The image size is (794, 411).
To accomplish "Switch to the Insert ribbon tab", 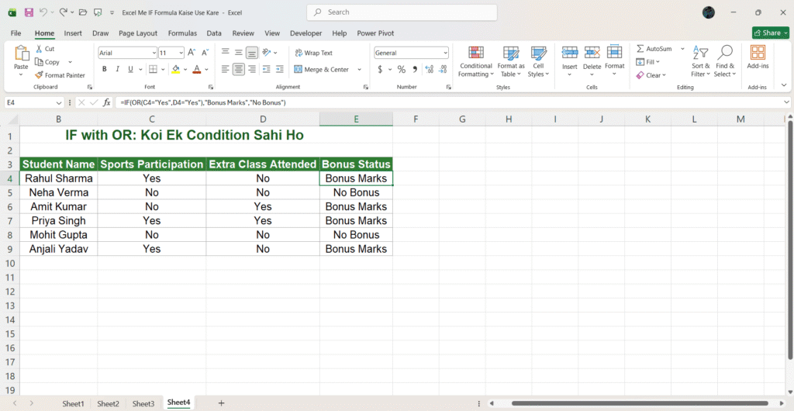I will point(73,33).
